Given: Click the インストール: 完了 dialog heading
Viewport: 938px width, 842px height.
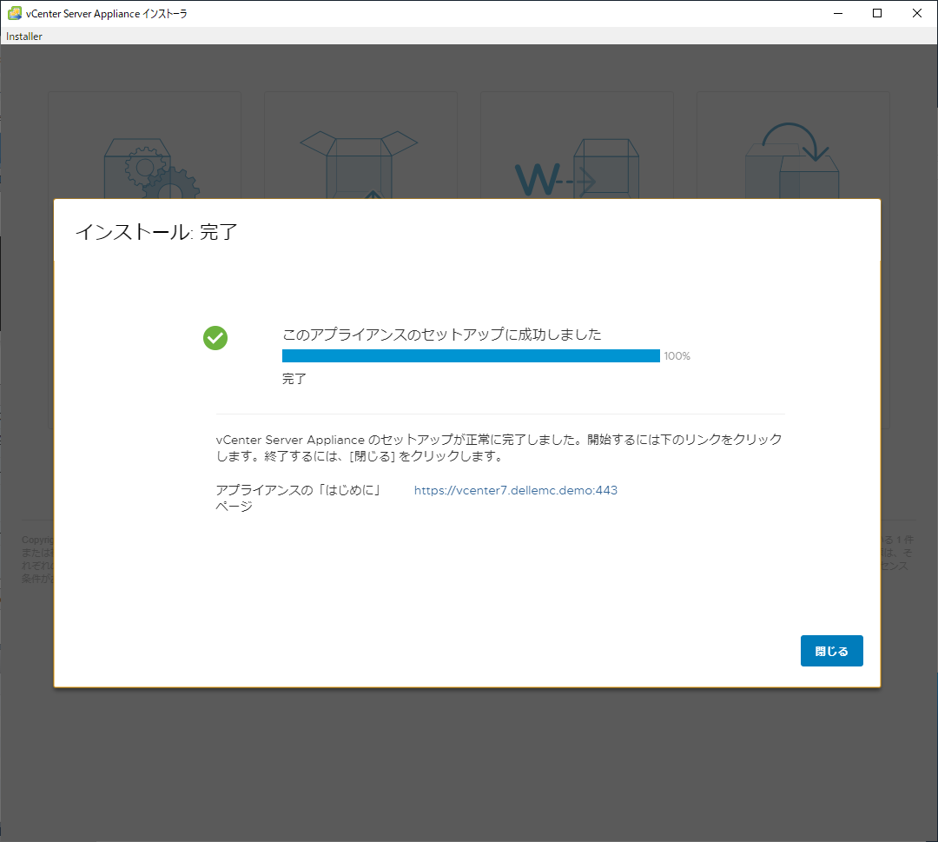Looking at the screenshot, I should coord(156,232).
